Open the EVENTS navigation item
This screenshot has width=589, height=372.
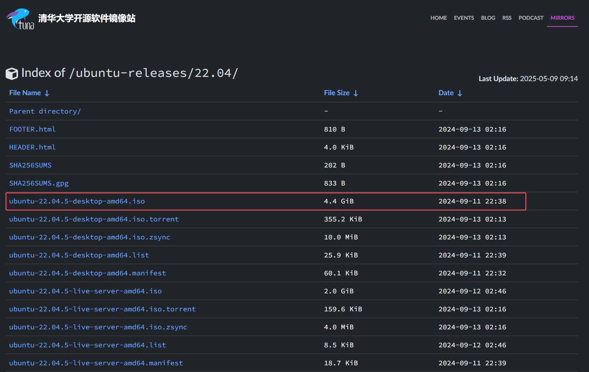point(464,18)
